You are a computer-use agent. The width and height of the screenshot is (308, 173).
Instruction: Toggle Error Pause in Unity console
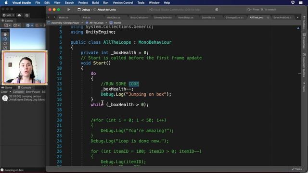click(x=33, y=92)
